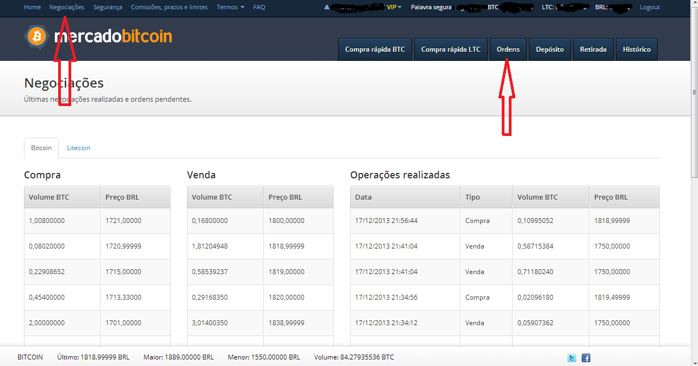Image resolution: width=698 pixels, height=366 pixels.
Task: Open the Ordens button
Action: [x=508, y=49]
